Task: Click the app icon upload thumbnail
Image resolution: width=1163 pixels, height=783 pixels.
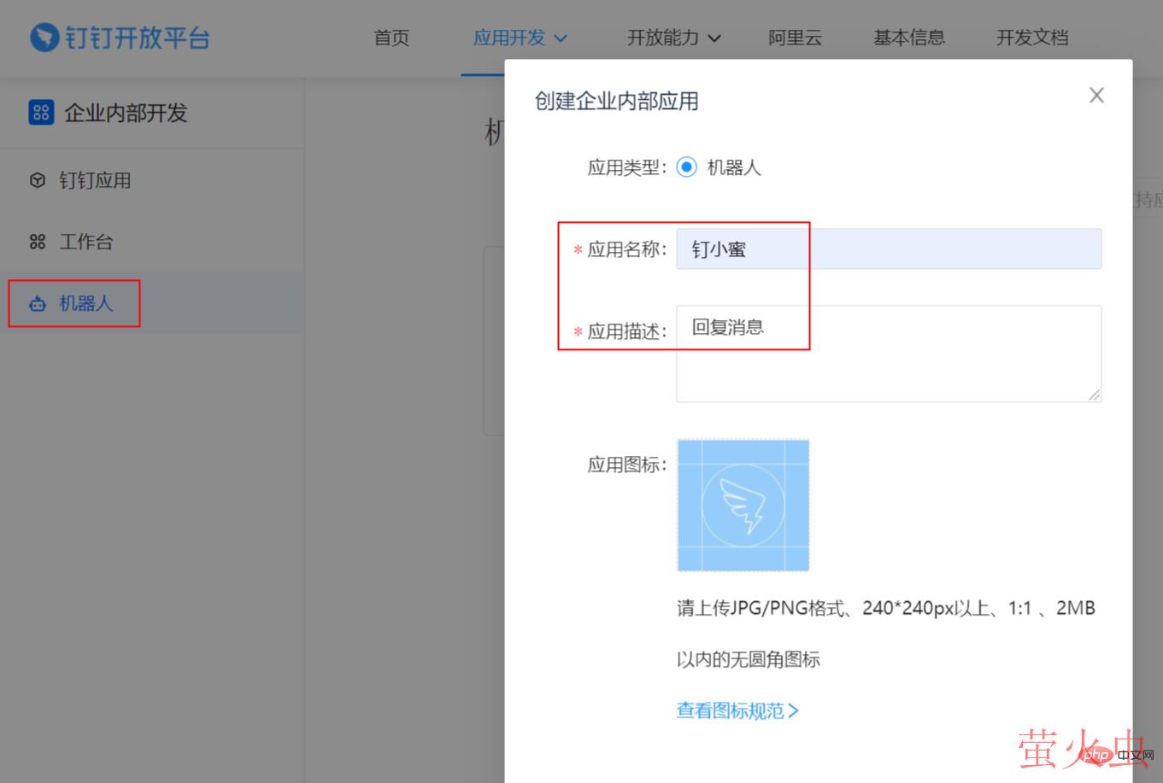Action: [743, 505]
